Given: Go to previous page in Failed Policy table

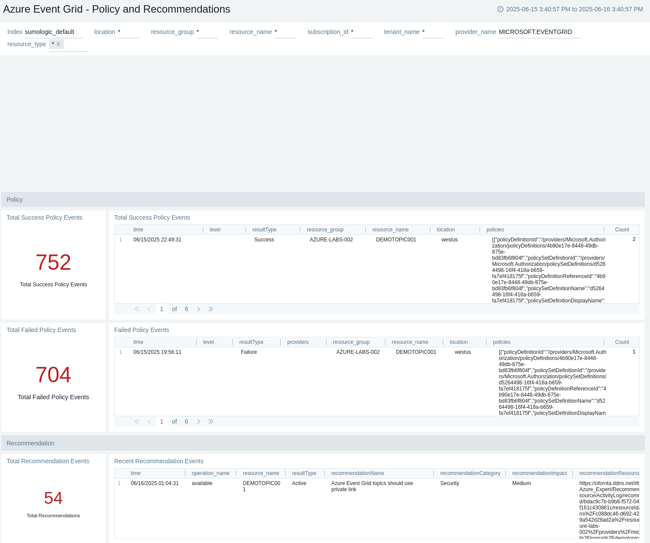Looking at the screenshot, I should (149, 421).
